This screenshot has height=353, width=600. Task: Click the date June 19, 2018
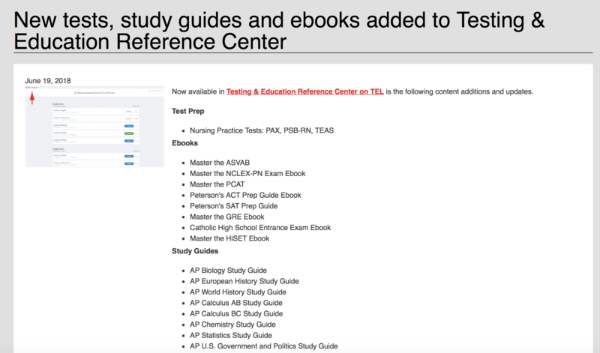click(x=48, y=81)
